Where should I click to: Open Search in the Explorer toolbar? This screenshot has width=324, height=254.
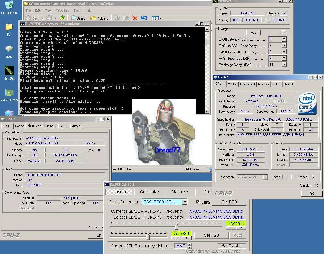[x=79, y=18]
